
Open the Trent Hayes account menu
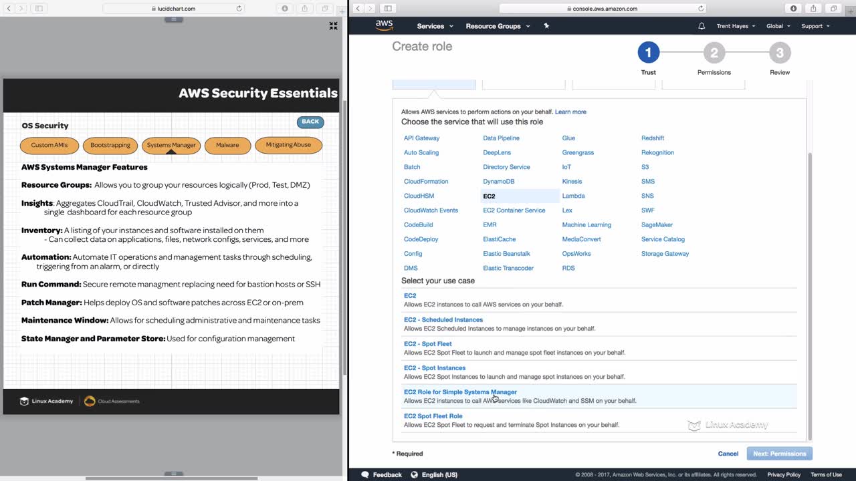pos(736,26)
